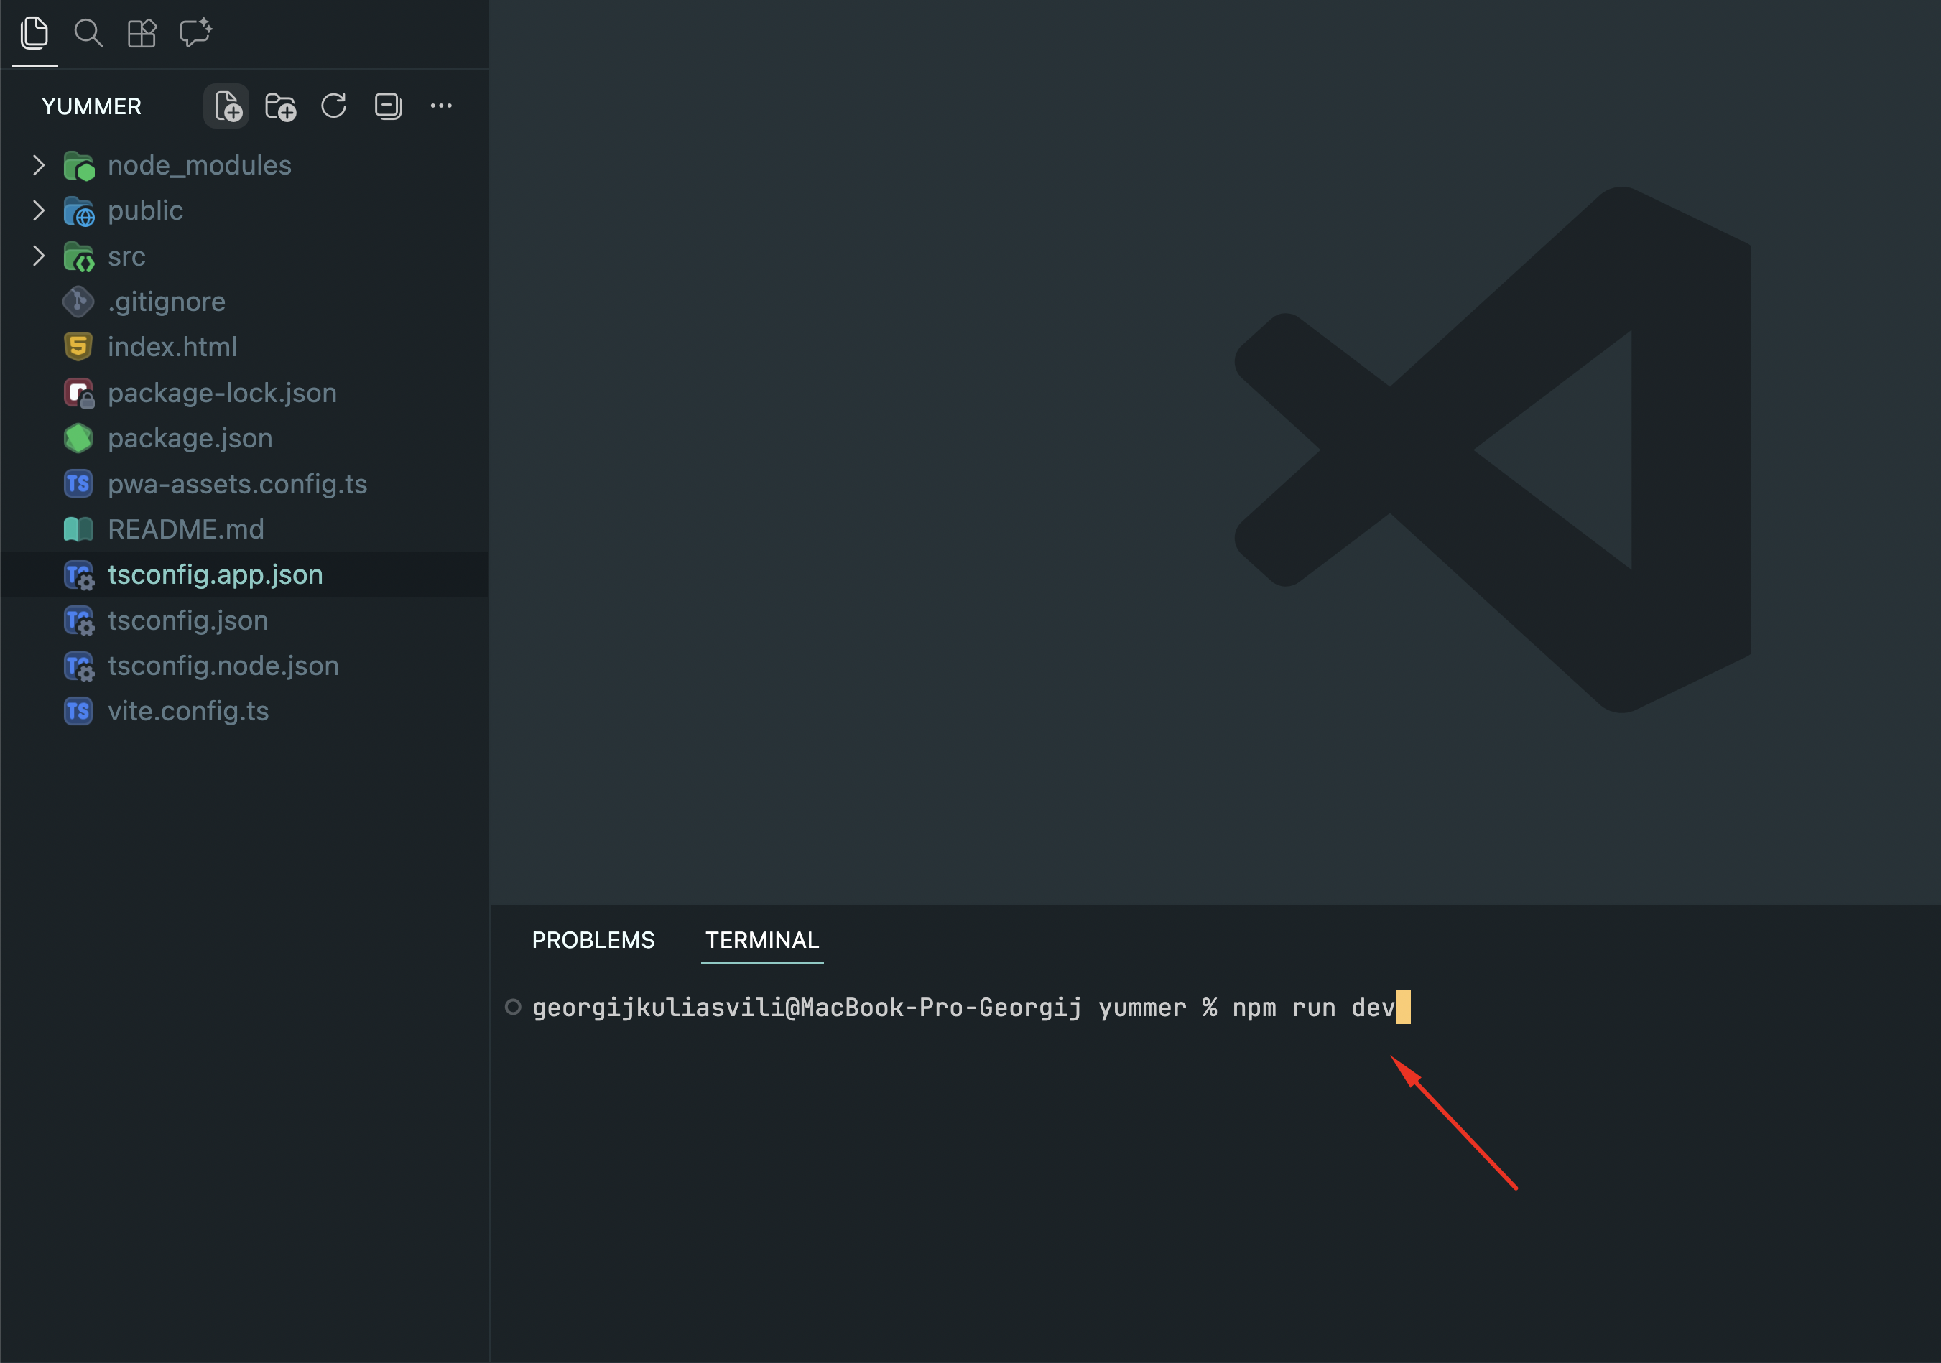1941x1363 pixels.
Task: Open the Extensions view icon
Action: point(142,33)
